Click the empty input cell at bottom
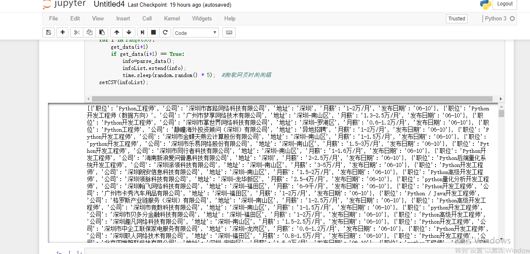The width and height of the screenshot is (530, 254). [x=294, y=252]
